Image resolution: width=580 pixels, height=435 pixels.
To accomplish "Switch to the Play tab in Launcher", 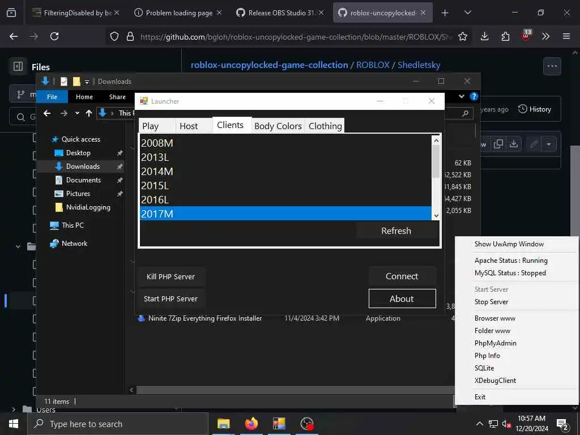I will point(156,126).
